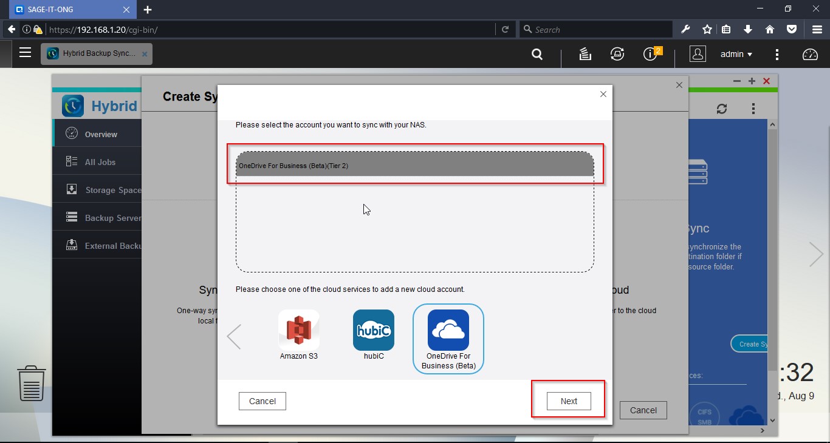
Task: Expand the admin user dropdown
Action: (736, 54)
